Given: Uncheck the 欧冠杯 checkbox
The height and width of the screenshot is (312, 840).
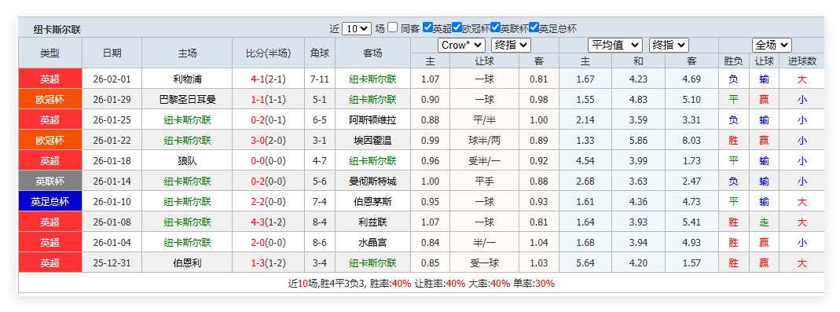Looking at the screenshot, I should 457,28.
